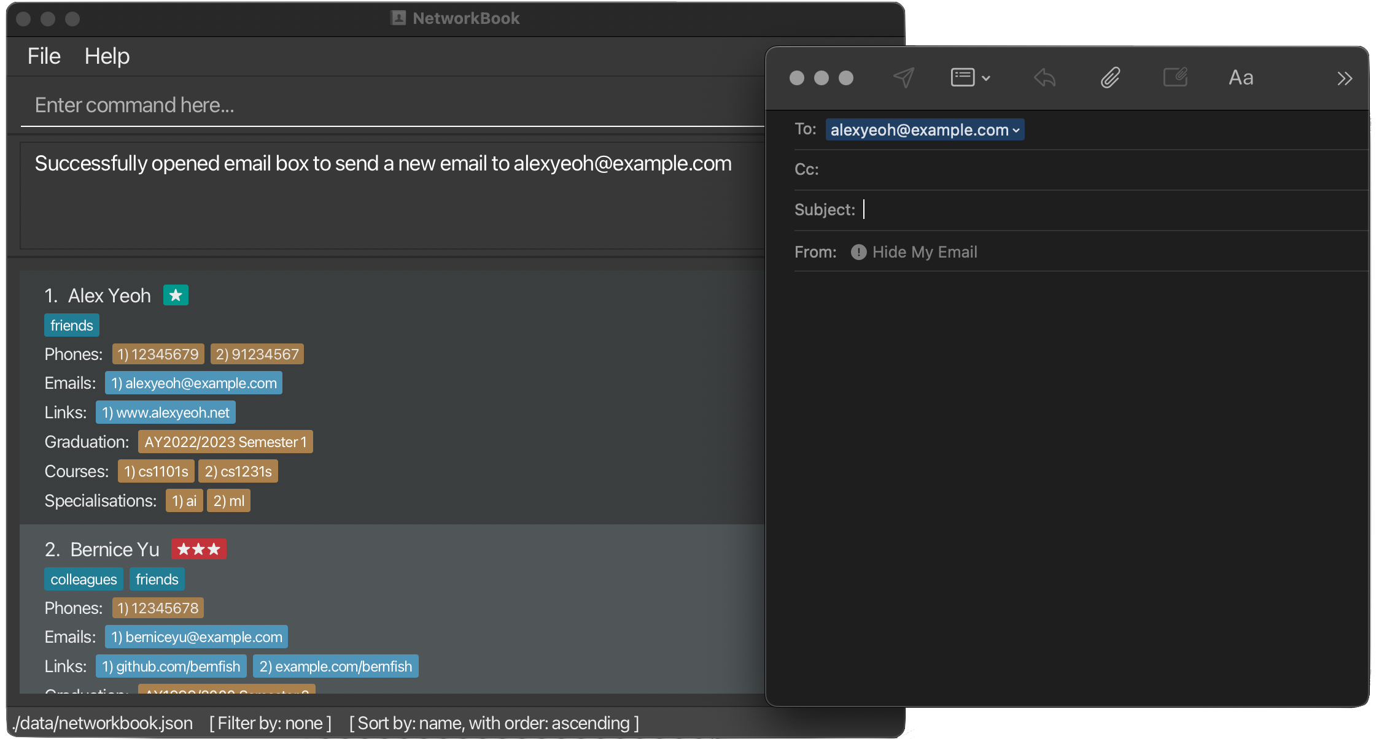Click the send email paper plane icon
Viewport: 1379px width, 739px height.
(903, 78)
